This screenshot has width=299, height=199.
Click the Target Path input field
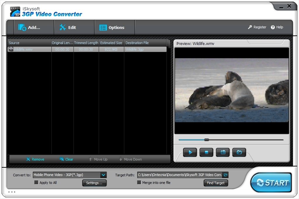[x=180, y=175]
